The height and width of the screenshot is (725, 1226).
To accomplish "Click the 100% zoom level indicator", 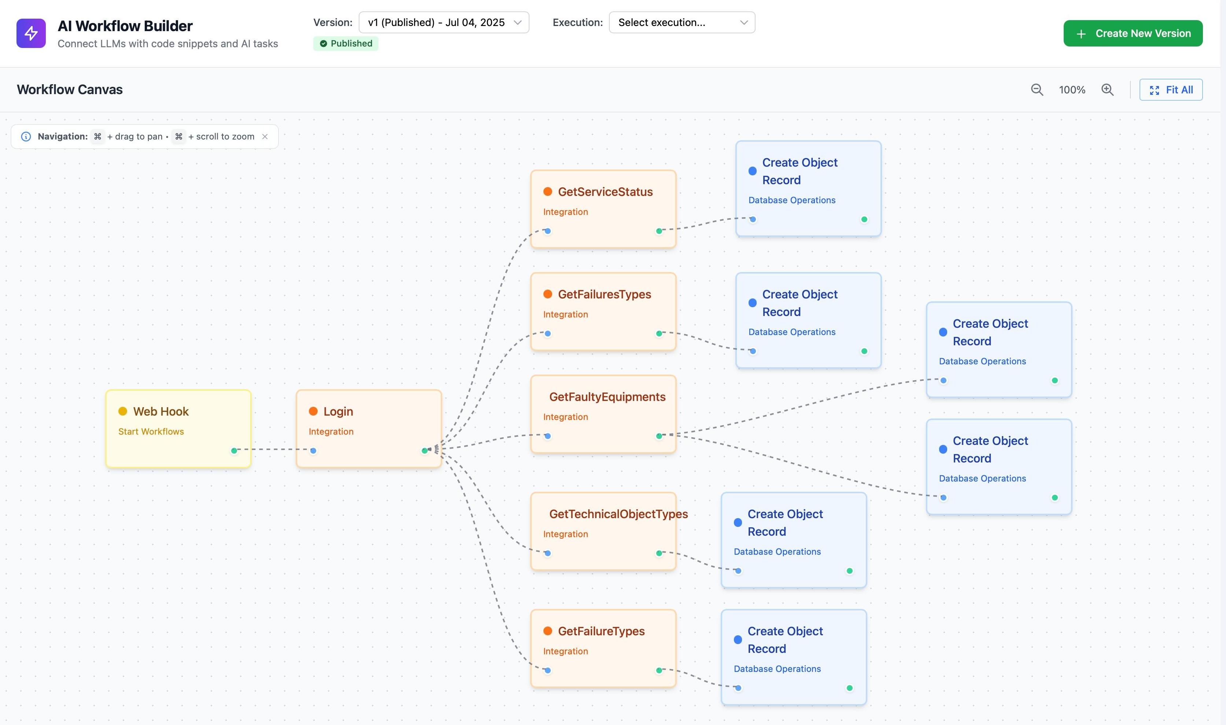I will click(1072, 90).
